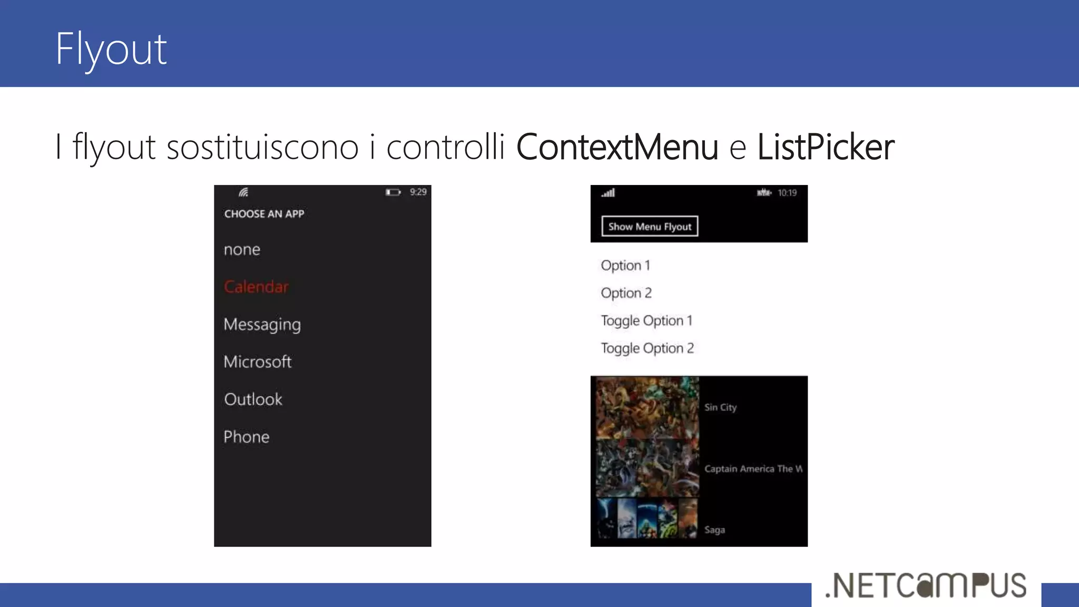Tap the cellular signal bars icon on the right phone

[608, 193]
